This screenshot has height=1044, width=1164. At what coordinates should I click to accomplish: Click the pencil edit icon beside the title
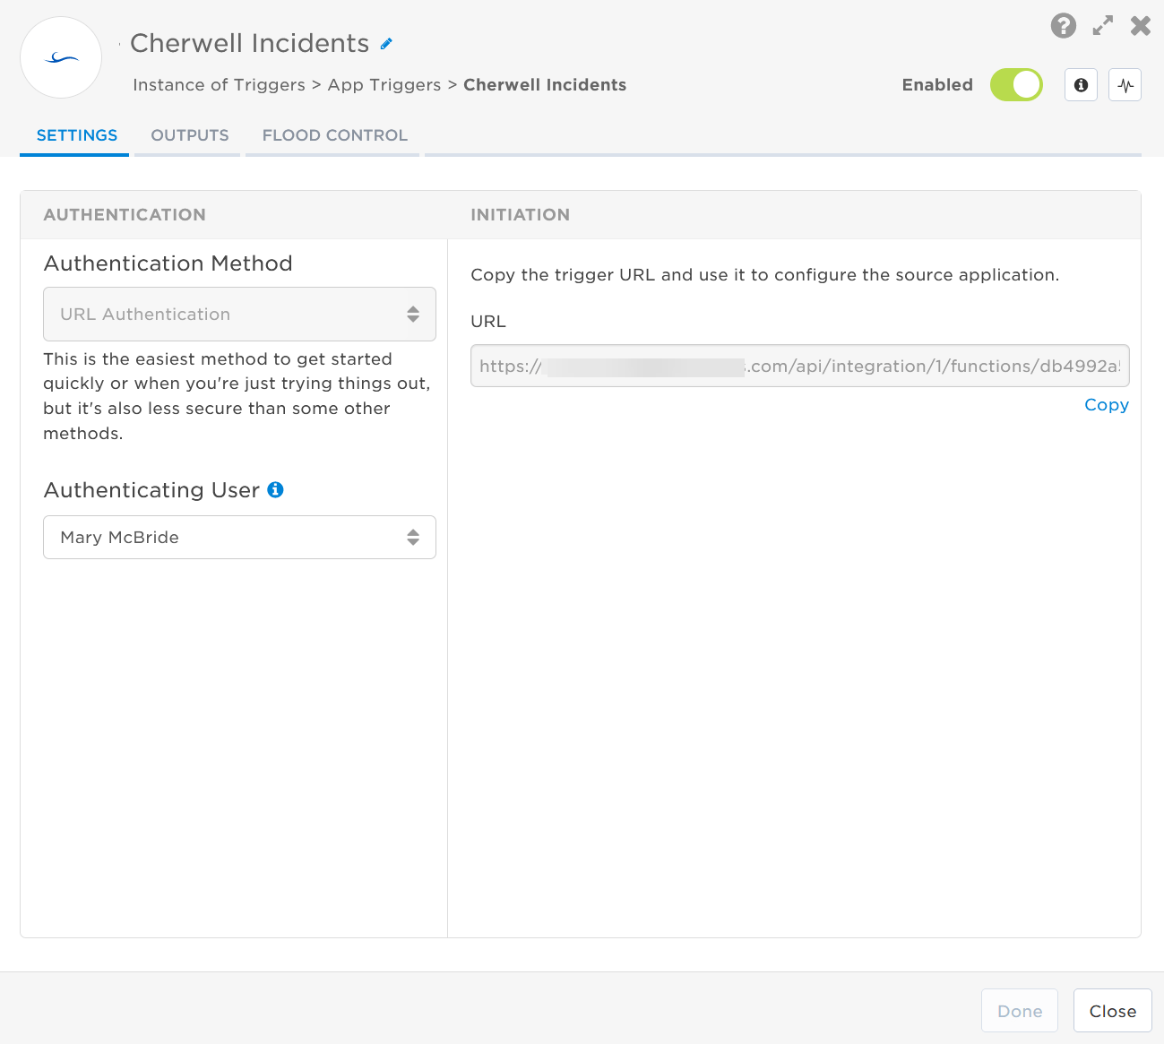(x=386, y=44)
